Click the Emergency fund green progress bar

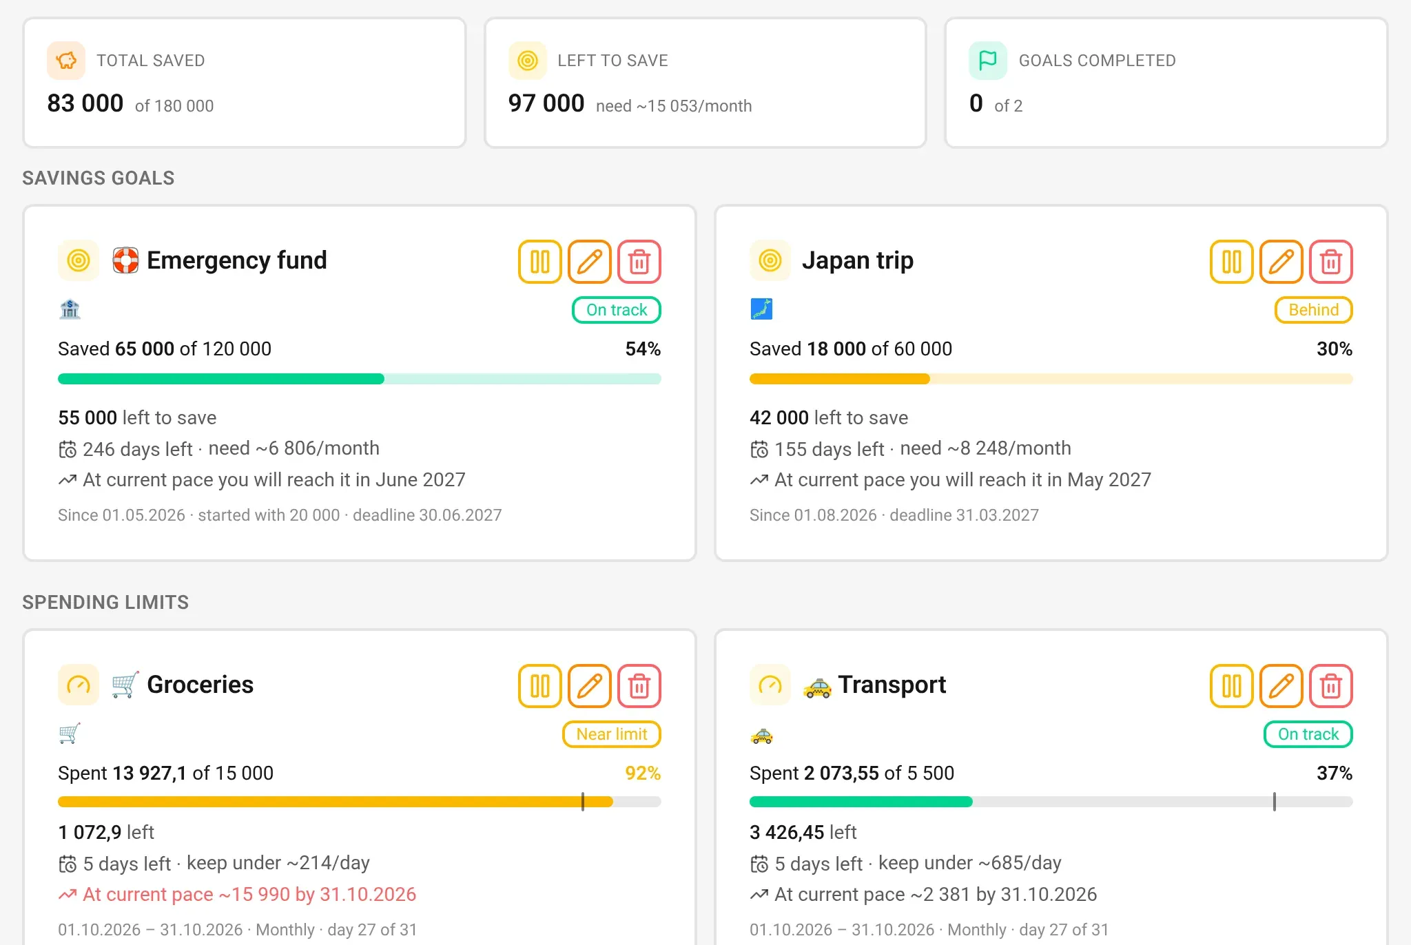click(360, 379)
